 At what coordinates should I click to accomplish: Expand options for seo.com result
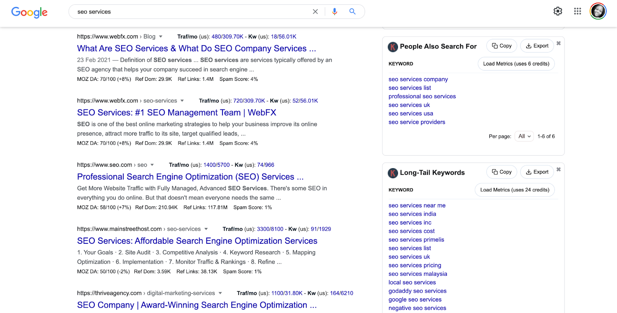[152, 165]
